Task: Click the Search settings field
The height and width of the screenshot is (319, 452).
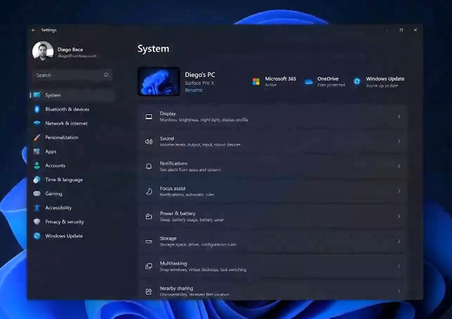Action: (72, 75)
